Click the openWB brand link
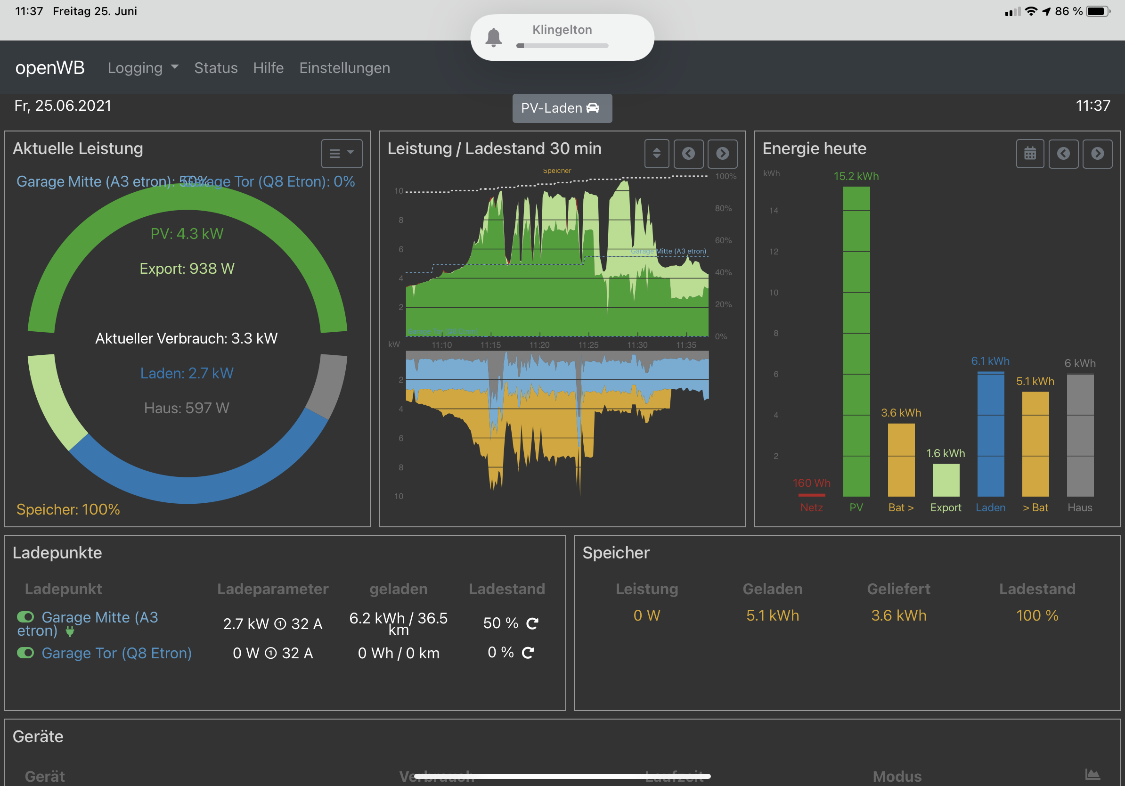This screenshot has width=1125, height=786. (x=50, y=68)
